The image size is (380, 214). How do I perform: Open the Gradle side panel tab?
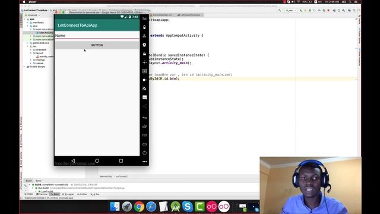coord(359,20)
